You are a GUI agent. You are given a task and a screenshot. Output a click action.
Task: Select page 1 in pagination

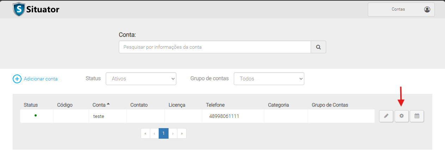click(163, 134)
